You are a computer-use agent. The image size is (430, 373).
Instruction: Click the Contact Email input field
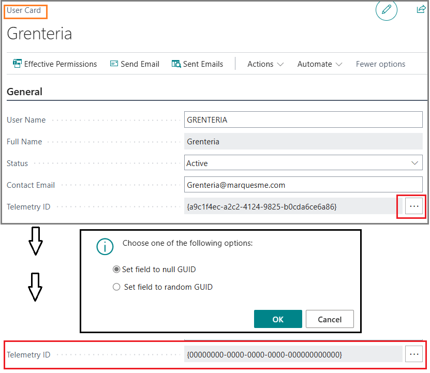point(303,185)
